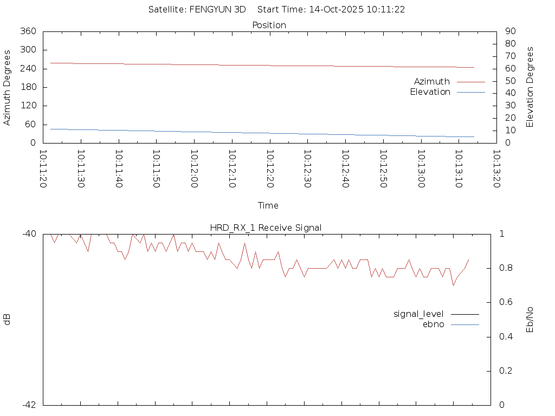This screenshot has width=555, height=416.
Task: Click the Time x-axis label
Action: [x=268, y=205]
